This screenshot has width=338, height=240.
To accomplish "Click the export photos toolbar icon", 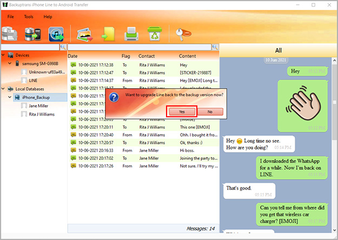I will point(86,35).
